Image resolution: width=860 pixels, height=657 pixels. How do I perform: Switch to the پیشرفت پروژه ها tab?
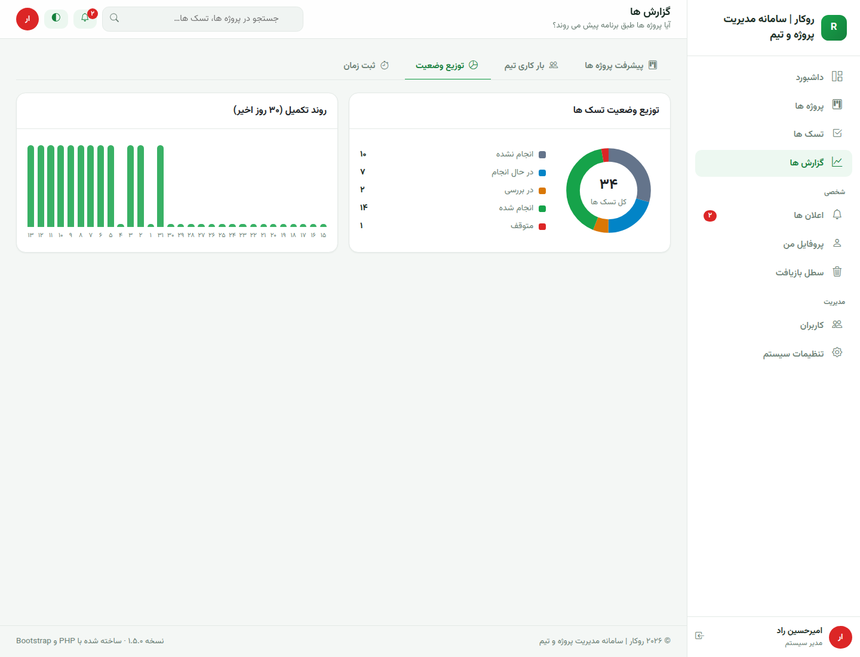pyautogui.click(x=621, y=65)
